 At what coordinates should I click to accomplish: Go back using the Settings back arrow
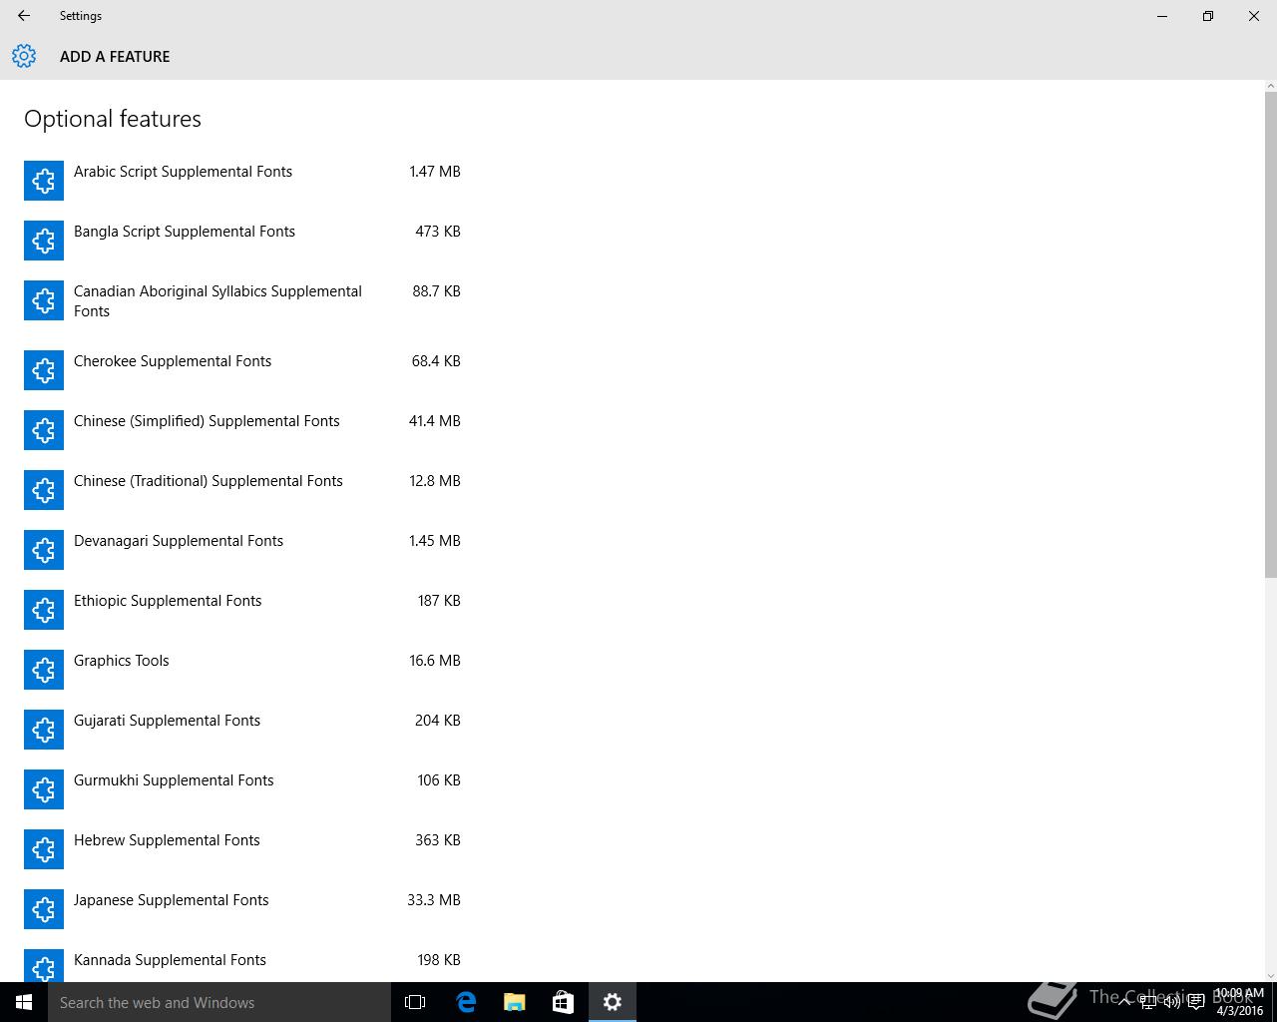[x=24, y=16]
